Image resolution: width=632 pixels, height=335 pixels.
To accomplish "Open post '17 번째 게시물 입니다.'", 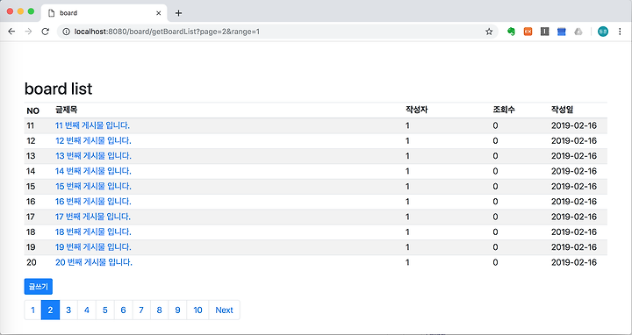I will tap(93, 217).
